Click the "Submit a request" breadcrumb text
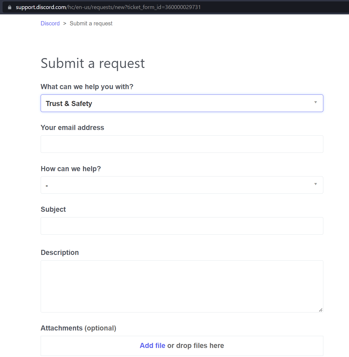 pyautogui.click(x=91, y=23)
